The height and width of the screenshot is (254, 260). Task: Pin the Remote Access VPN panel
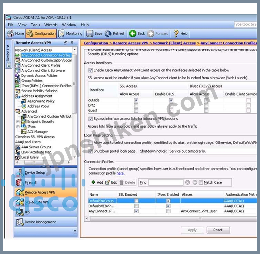[x=72, y=43]
